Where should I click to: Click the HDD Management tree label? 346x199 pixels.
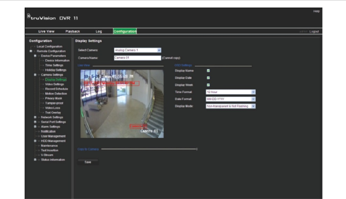(53, 141)
